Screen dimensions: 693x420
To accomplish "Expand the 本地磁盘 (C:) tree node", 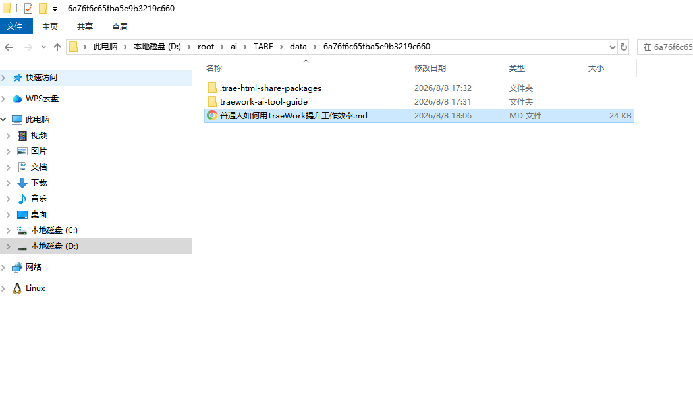I will coord(9,230).
